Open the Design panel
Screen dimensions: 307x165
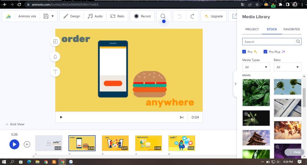(72, 16)
